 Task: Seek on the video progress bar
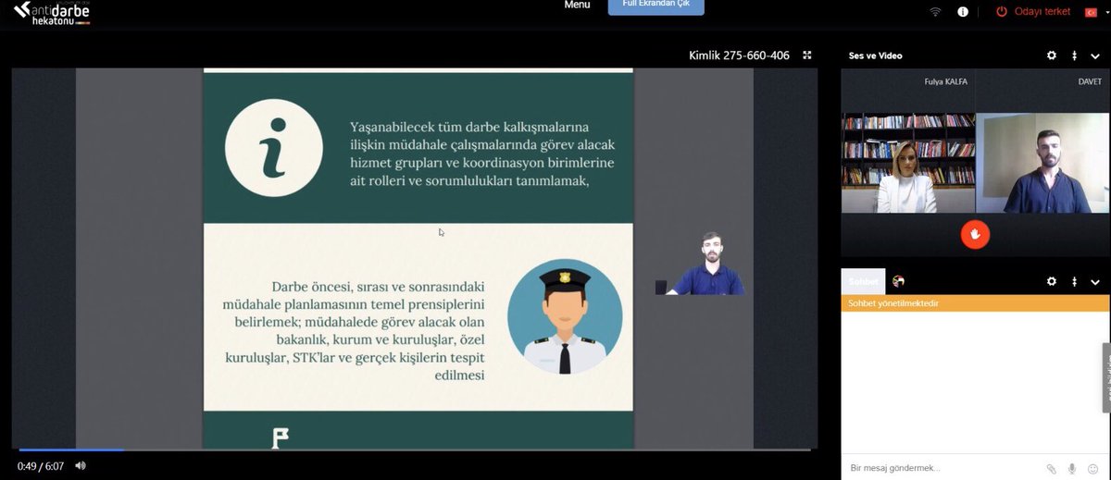coord(414,450)
